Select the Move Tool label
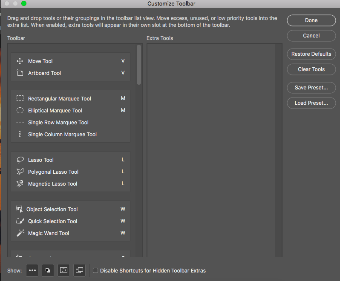The width and height of the screenshot is (340, 281). [40, 61]
